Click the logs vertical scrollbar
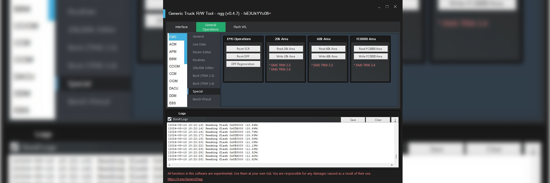 (396, 156)
